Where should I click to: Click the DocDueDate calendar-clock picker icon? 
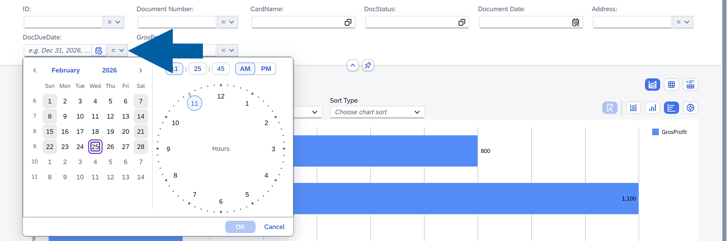[x=99, y=50]
